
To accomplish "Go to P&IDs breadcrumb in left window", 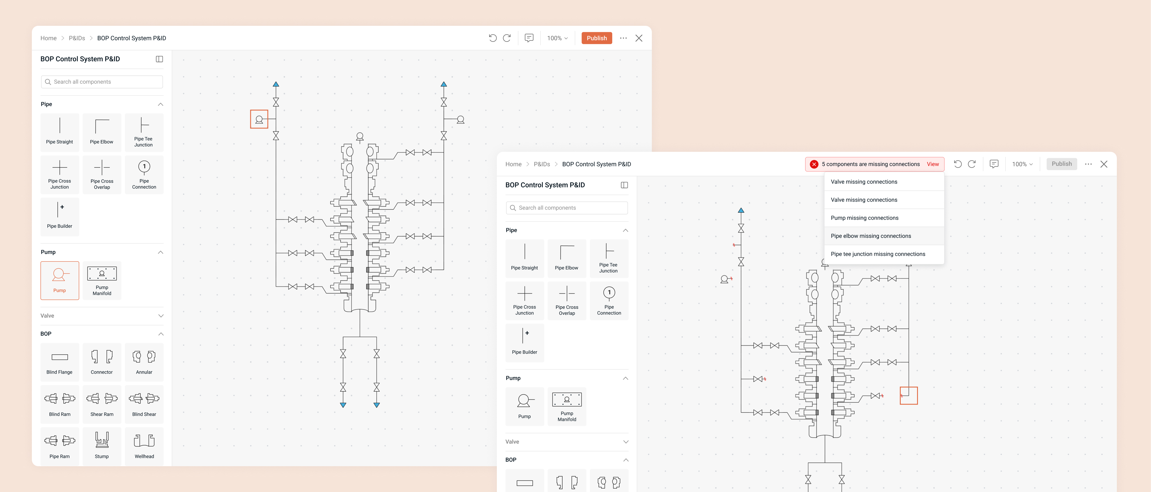I will 77,38.
